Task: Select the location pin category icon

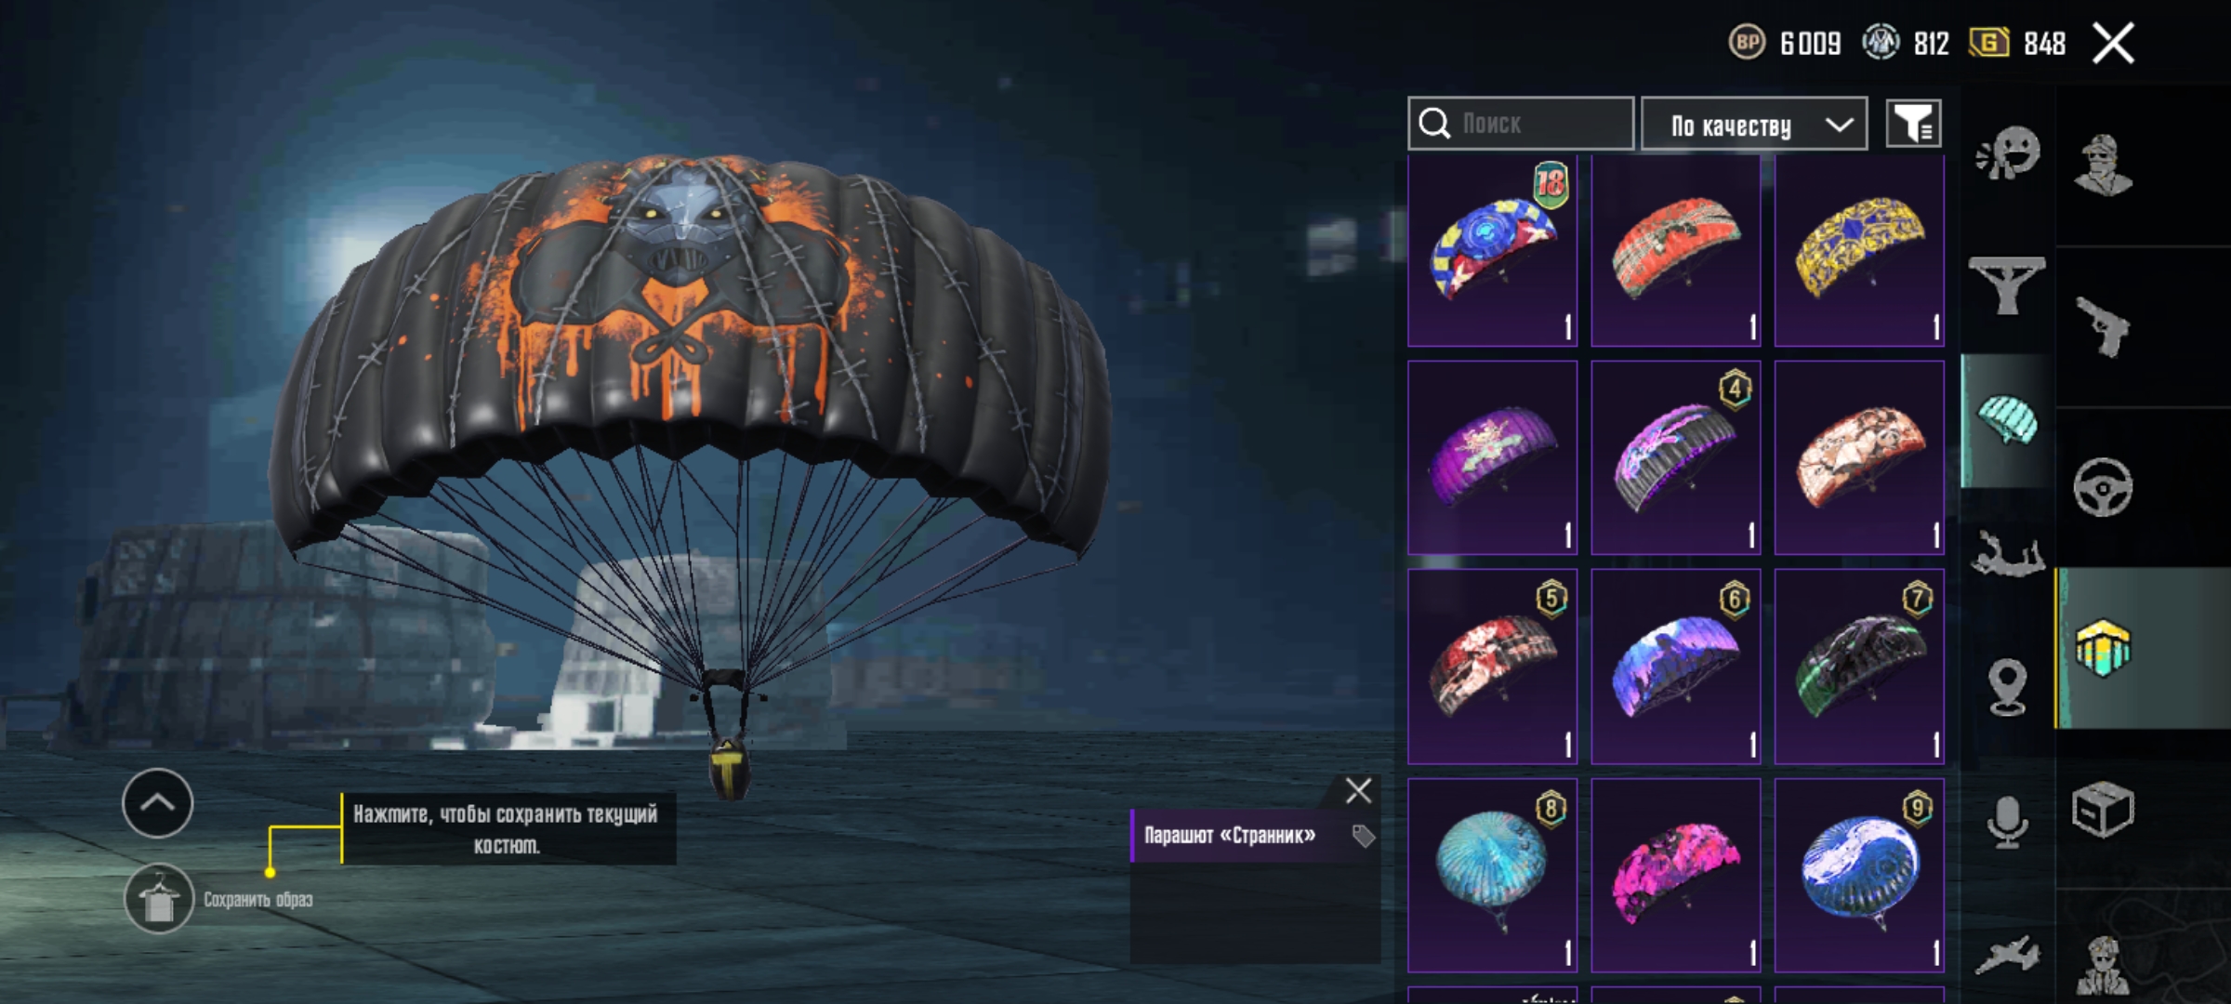Action: (2007, 687)
